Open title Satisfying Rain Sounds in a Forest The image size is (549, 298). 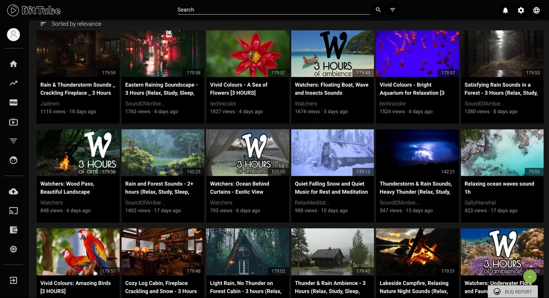click(x=501, y=89)
